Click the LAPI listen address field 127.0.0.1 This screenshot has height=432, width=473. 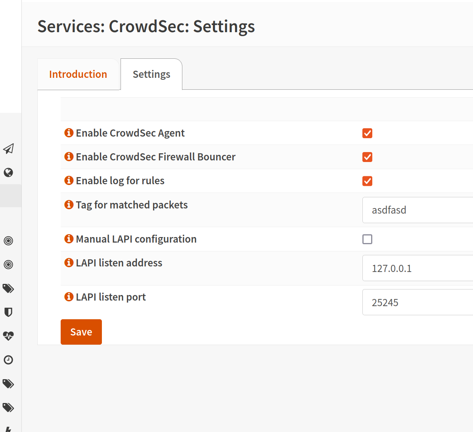point(417,268)
